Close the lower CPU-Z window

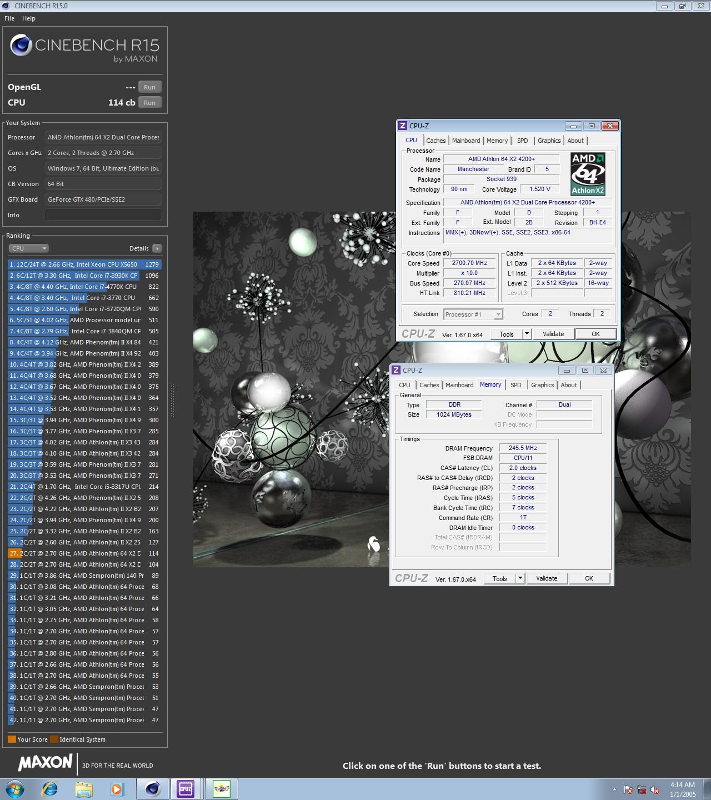pyautogui.click(x=604, y=371)
